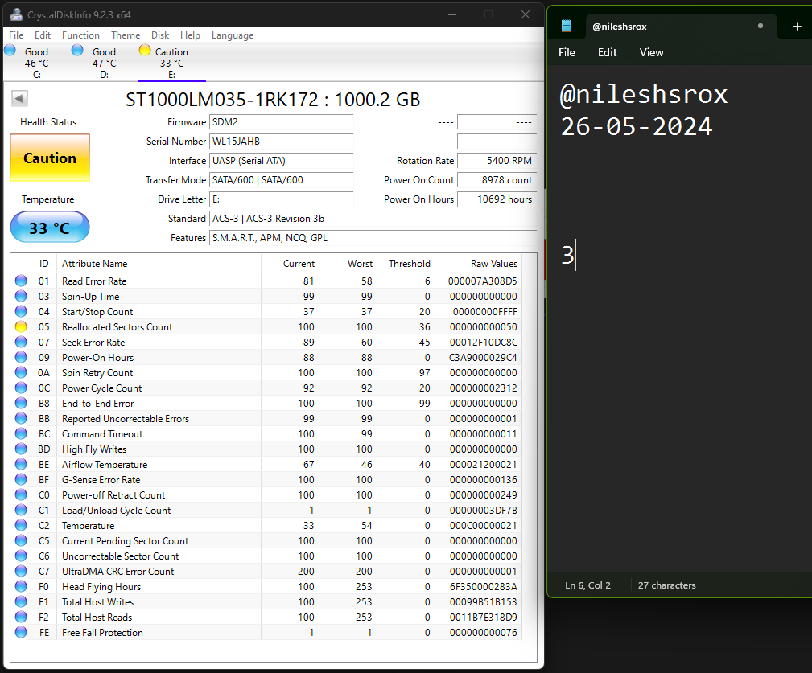The height and width of the screenshot is (673, 812).
Task: Click the Notepad app icon in title bar
Action: click(567, 26)
